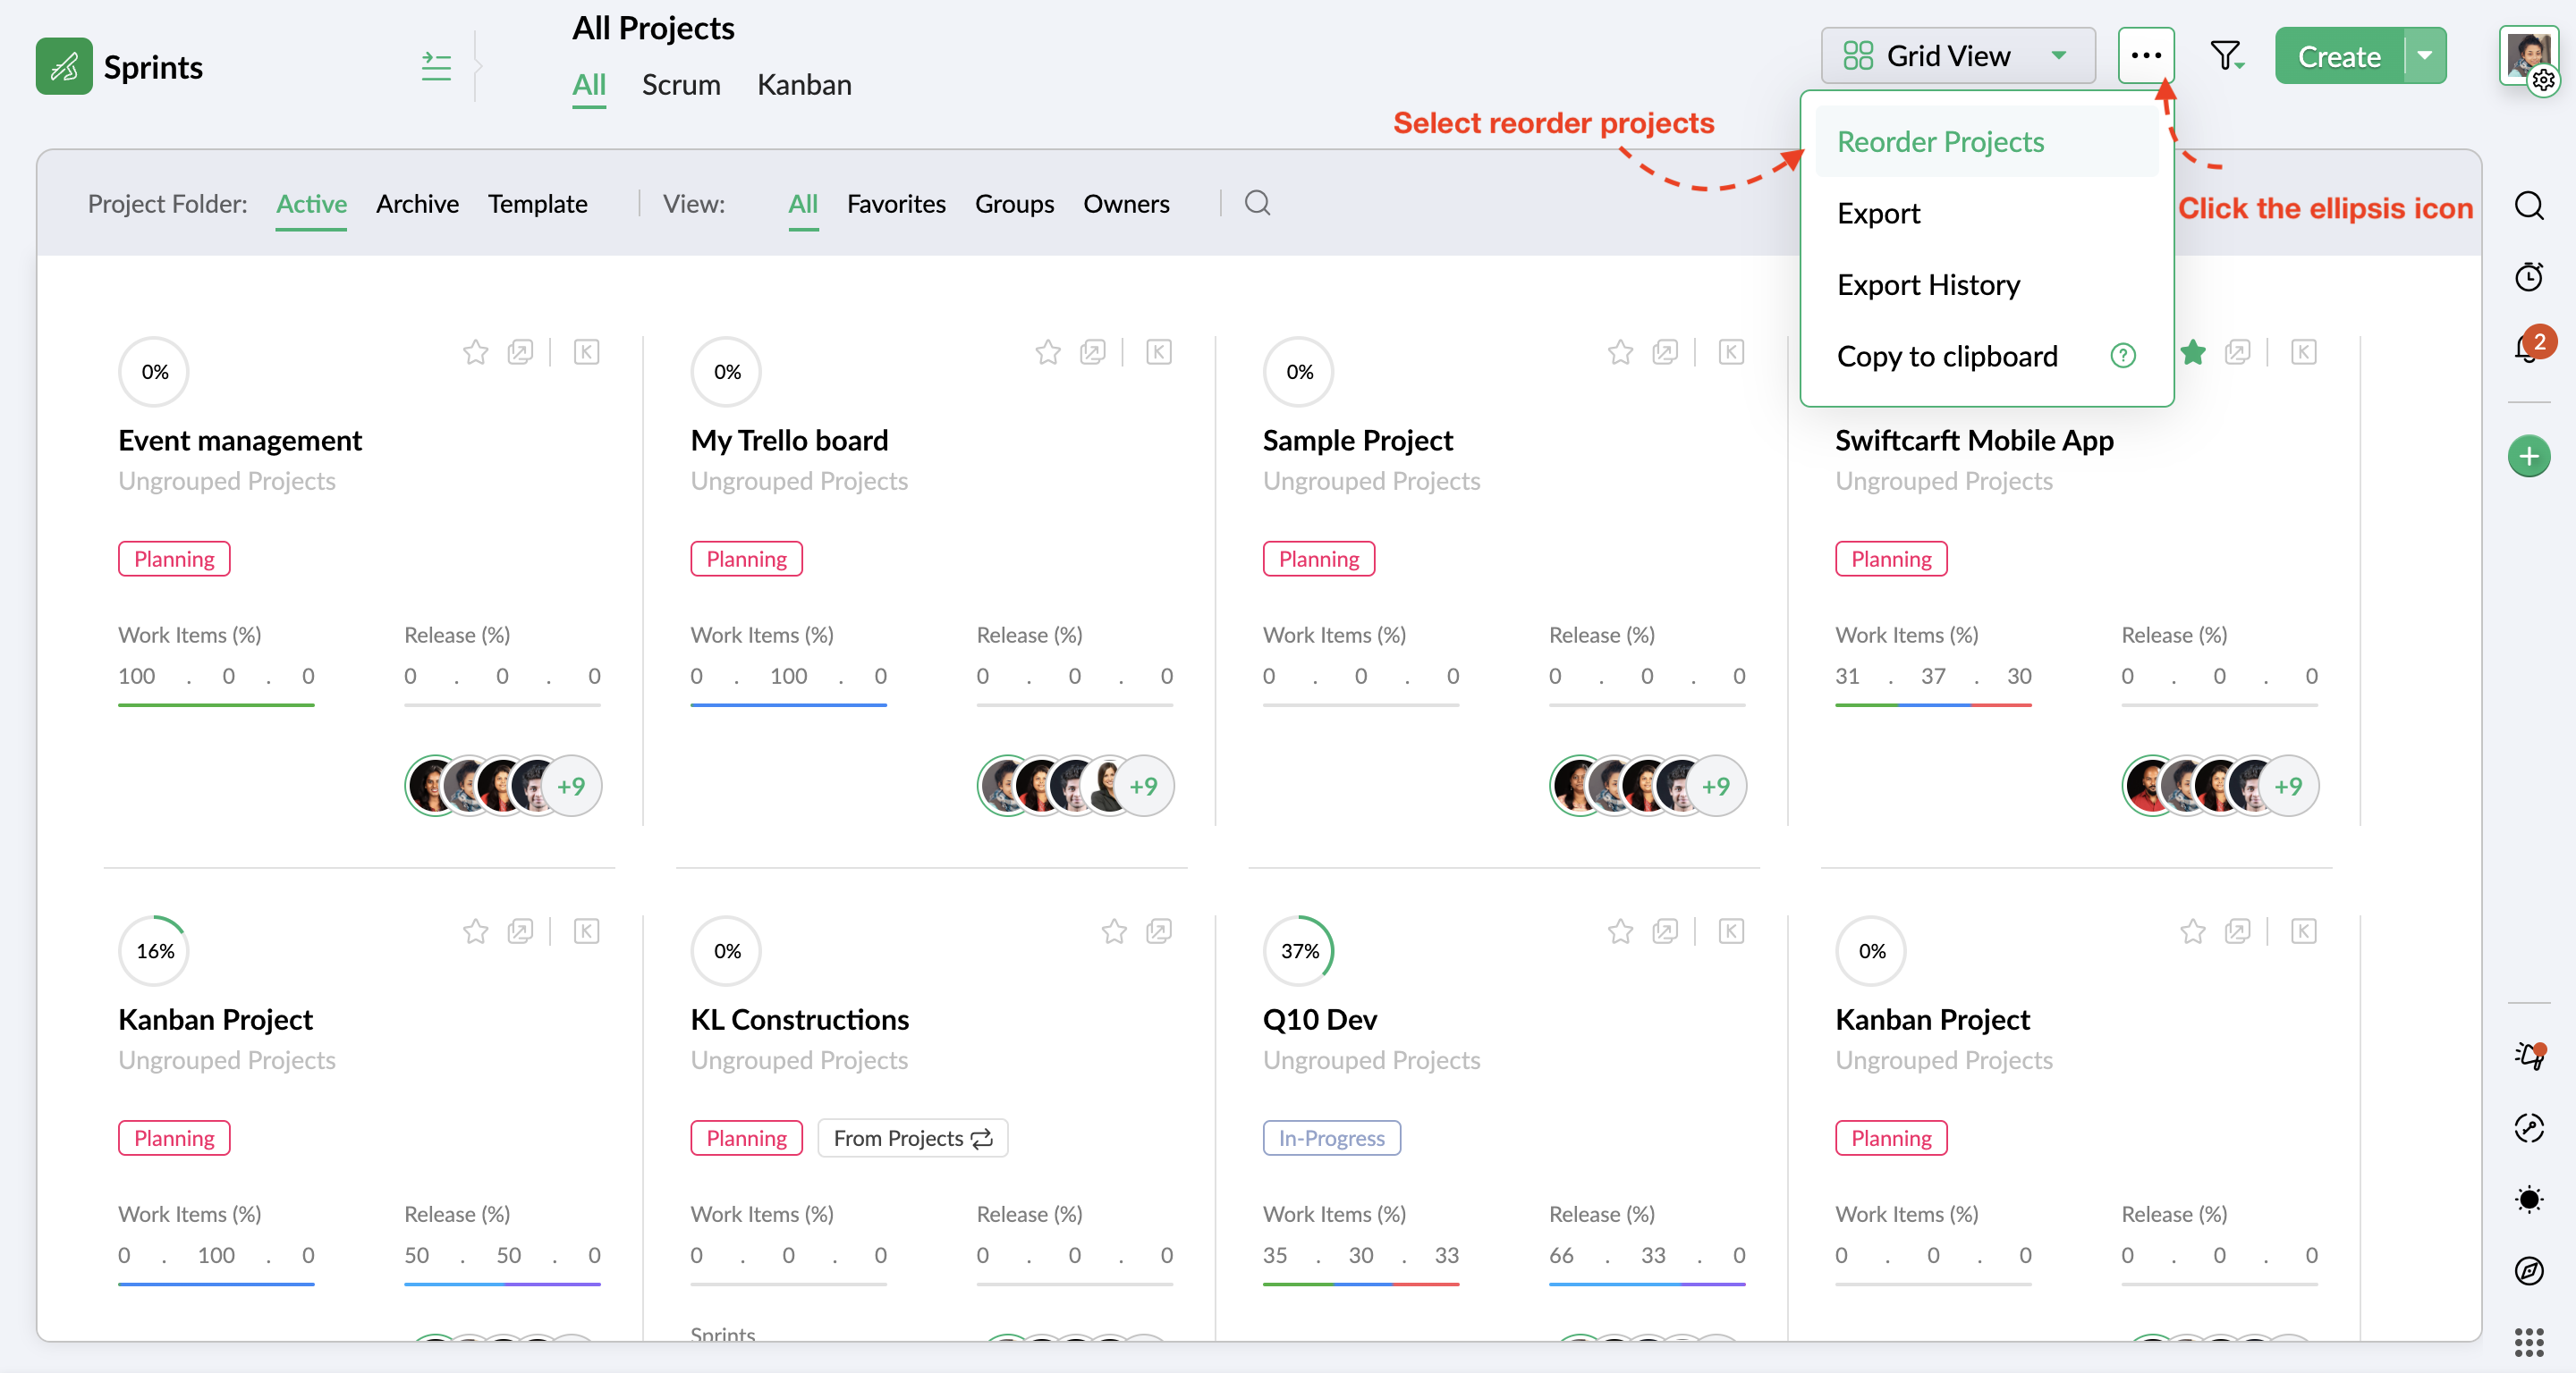Open Event management in new tab icon
Screen dimensions: 2576x1373
click(x=520, y=352)
